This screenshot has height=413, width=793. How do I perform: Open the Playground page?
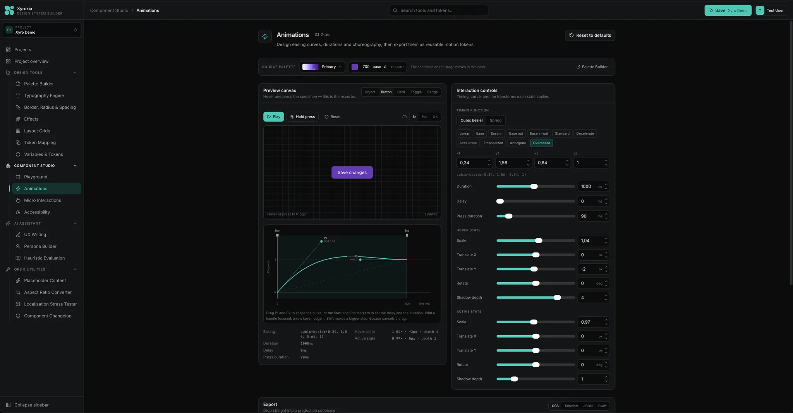pos(46,177)
